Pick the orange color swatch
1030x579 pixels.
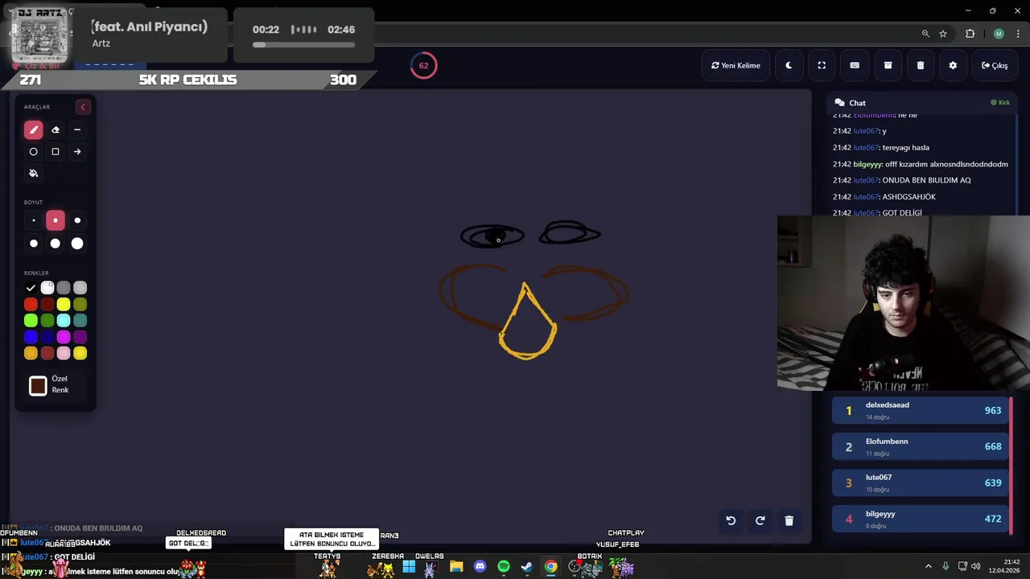coord(31,353)
